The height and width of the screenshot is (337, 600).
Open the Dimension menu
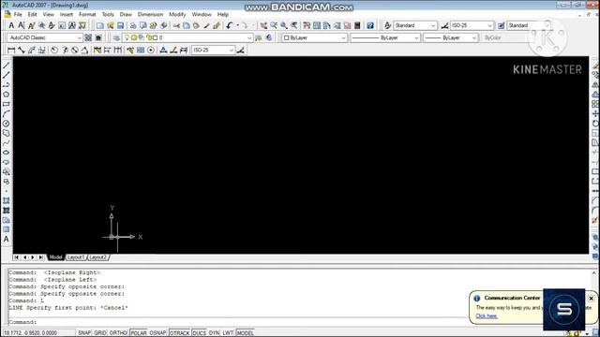coord(150,15)
